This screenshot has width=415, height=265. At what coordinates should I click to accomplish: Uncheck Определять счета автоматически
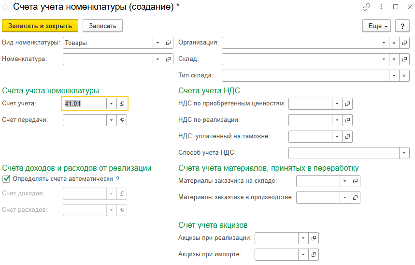click(6, 179)
